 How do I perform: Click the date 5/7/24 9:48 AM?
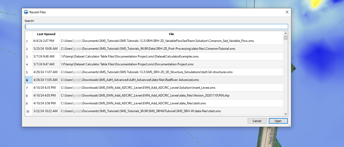click(x=44, y=56)
